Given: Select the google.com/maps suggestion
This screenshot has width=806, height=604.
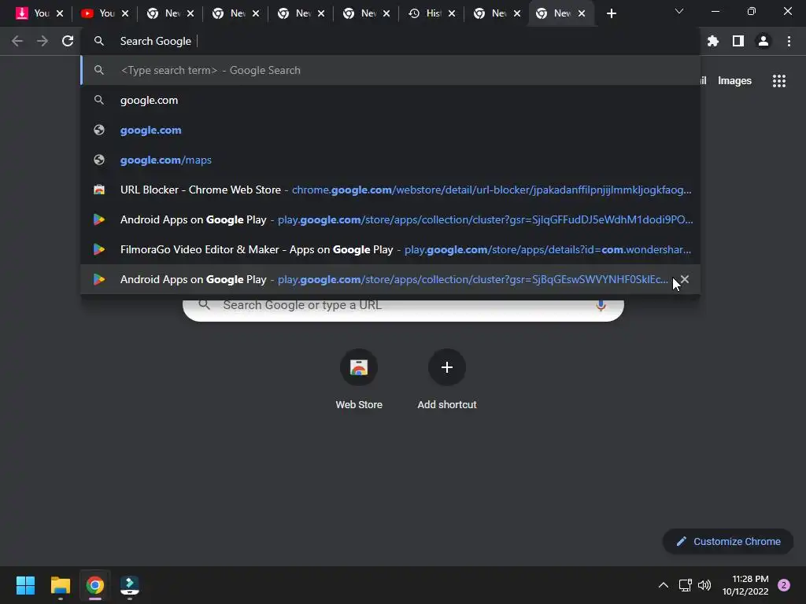Looking at the screenshot, I should pyautogui.click(x=390, y=160).
